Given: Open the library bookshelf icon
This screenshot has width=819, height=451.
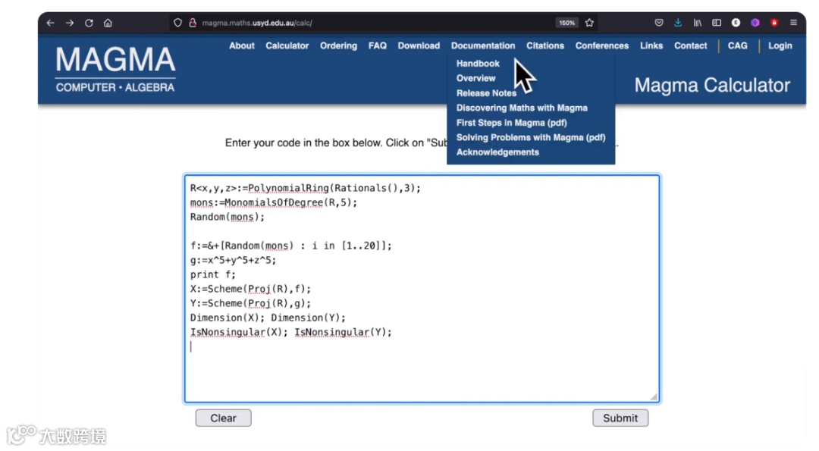Looking at the screenshot, I should (x=698, y=23).
